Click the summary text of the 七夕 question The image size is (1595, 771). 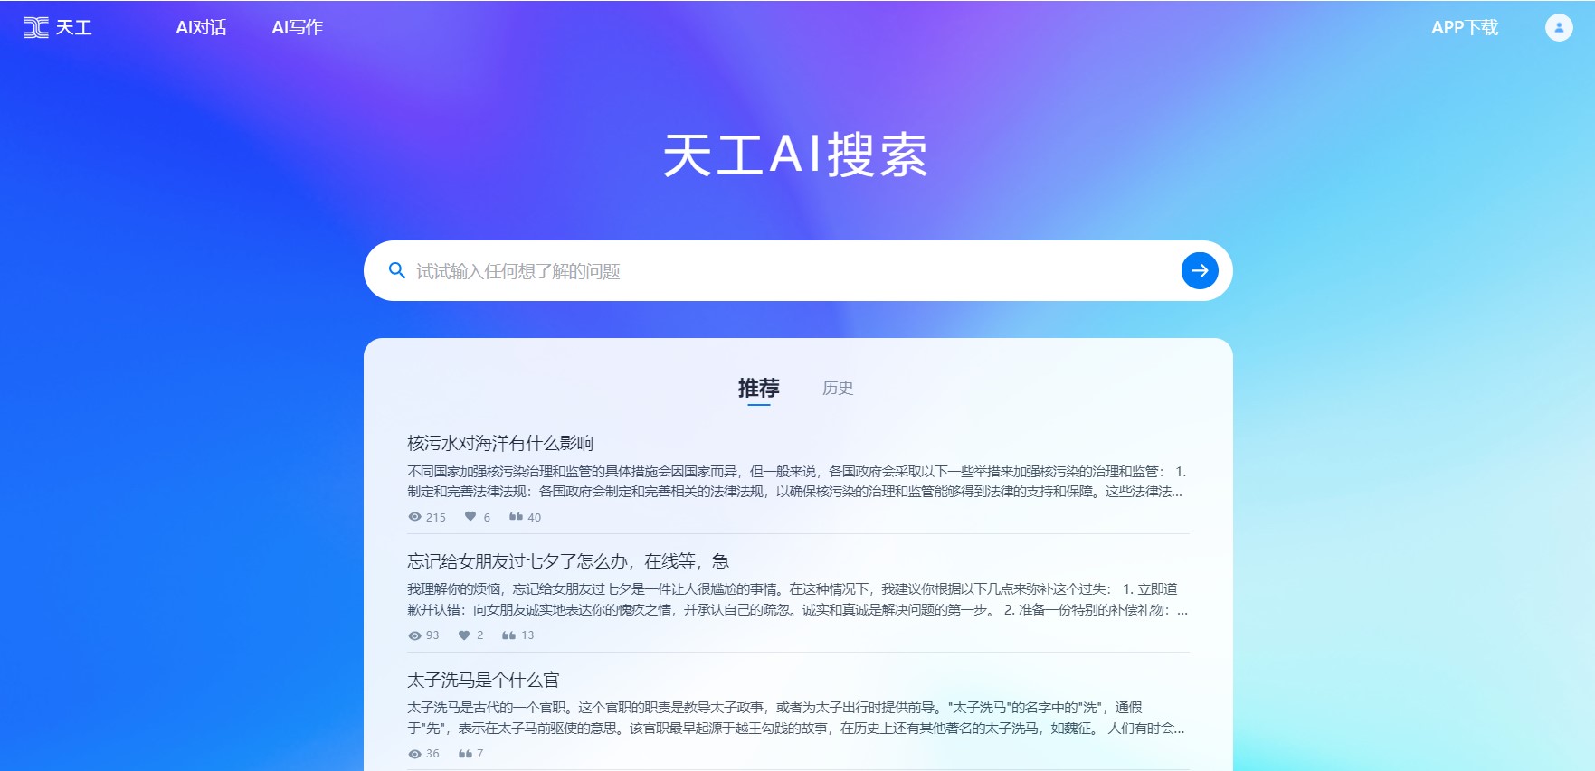[797, 599]
